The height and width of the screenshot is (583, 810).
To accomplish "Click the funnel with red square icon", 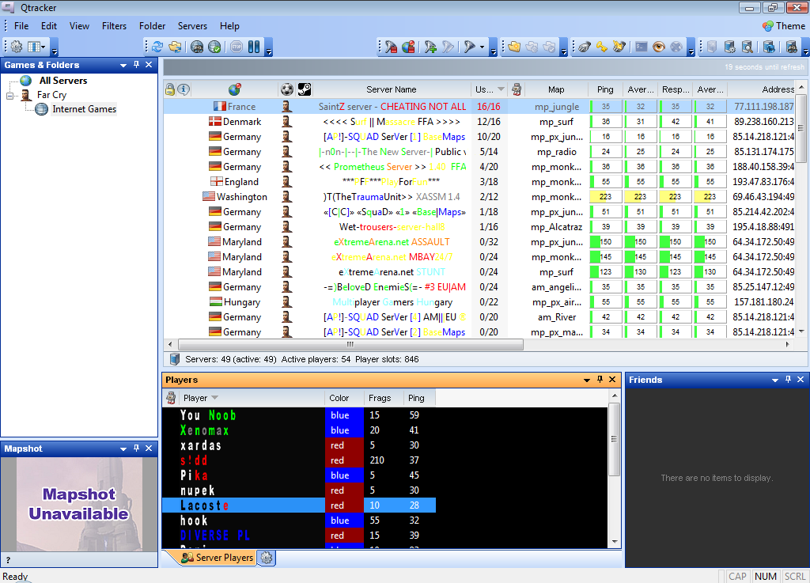I will 391,47.
